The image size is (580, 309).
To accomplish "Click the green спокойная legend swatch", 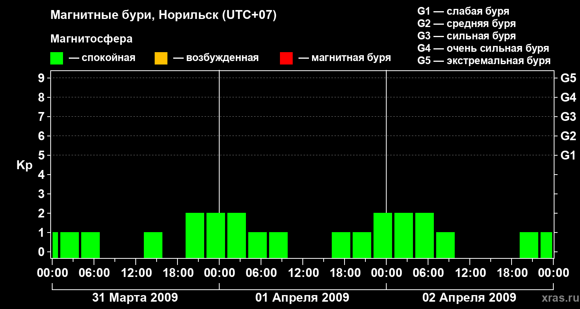I will click(x=57, y=58).
